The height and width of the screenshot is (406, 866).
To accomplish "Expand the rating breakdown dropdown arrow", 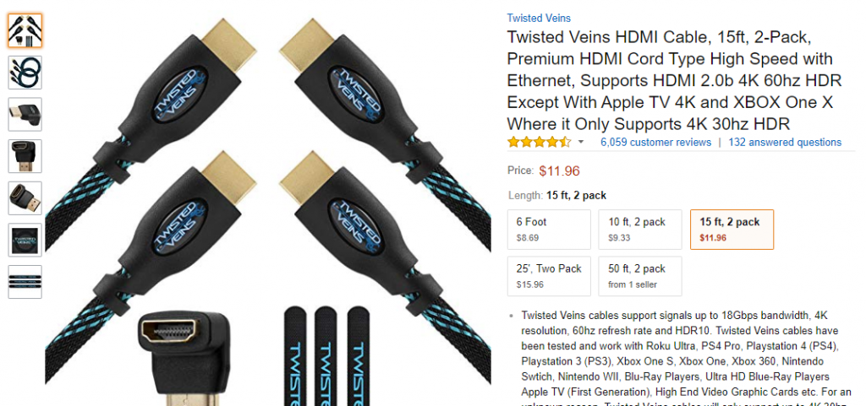I will point(580,142).
